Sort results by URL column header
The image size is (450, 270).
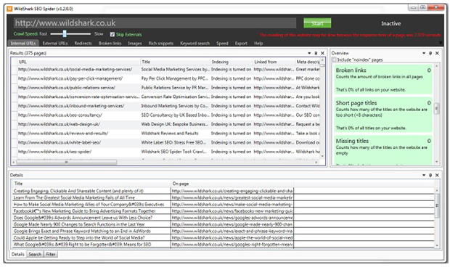pos(79,62)
